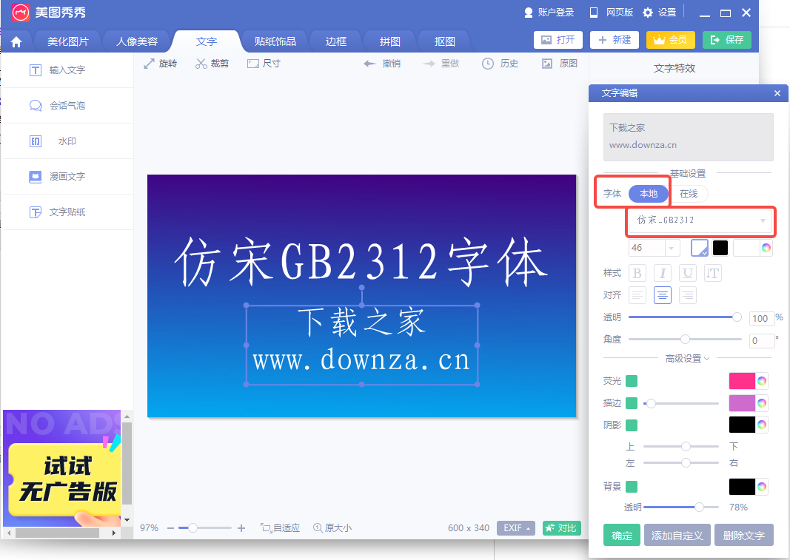Open the 抠图 tab
This screenshot has width=790, height=560.
point(444,42)
